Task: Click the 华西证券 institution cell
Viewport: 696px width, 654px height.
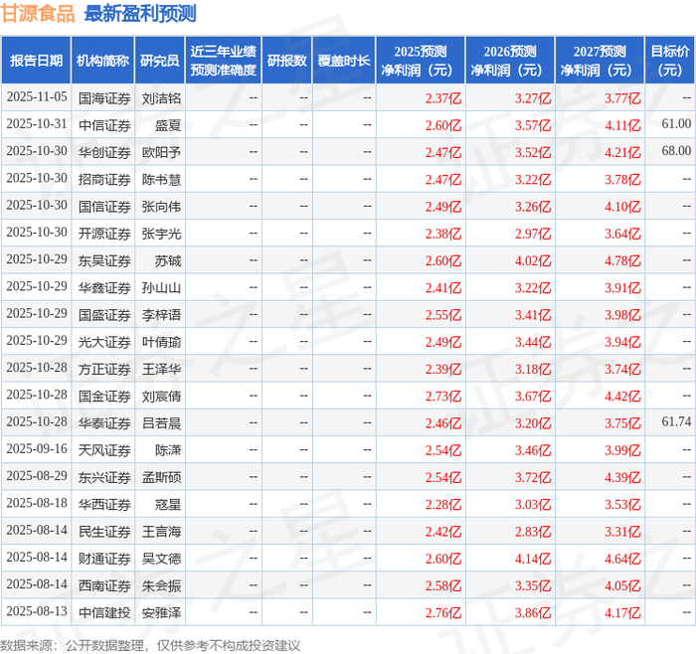Action: (x=104, y=505)
